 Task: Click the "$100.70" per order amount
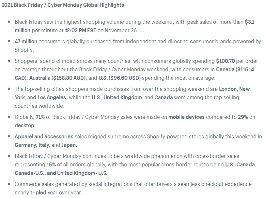click(x=225, y=61)
